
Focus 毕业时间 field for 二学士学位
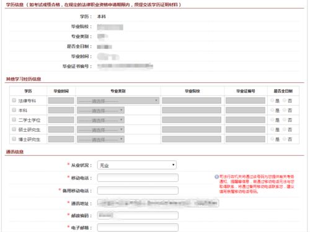point(61,120)
